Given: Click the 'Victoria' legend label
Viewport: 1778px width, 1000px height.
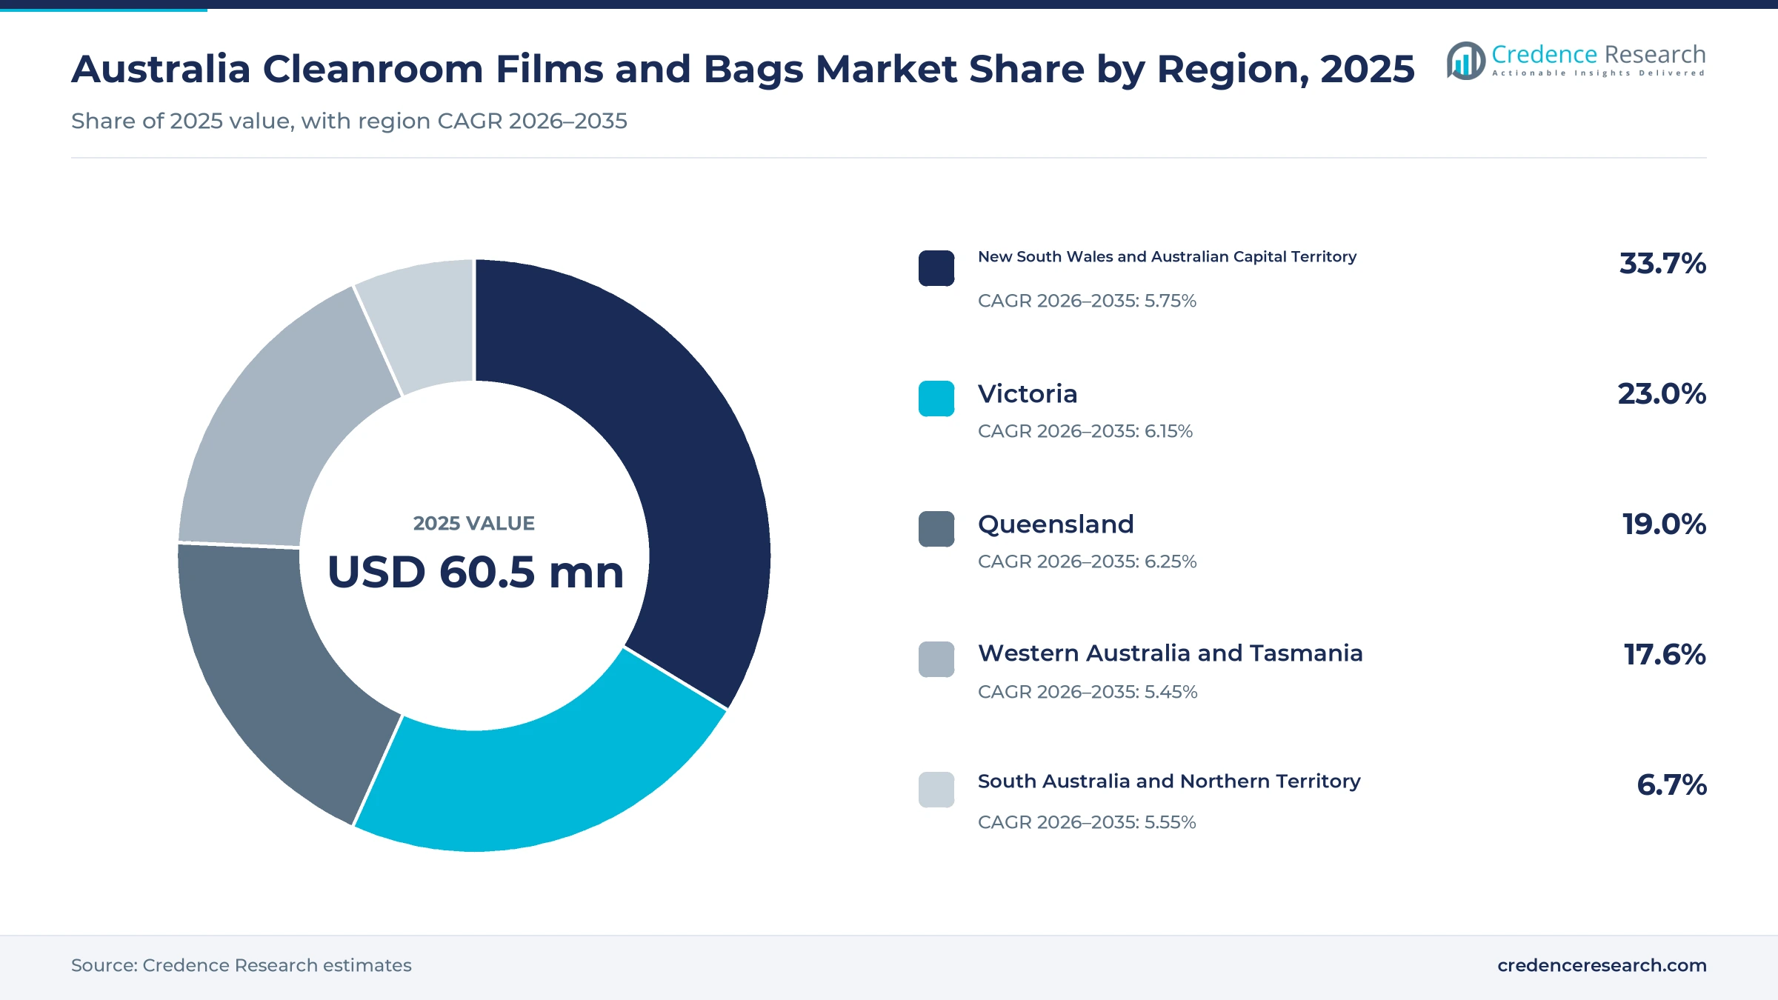Looking at the screenshot, I should pyautogui.click(x=1028, y=393).
